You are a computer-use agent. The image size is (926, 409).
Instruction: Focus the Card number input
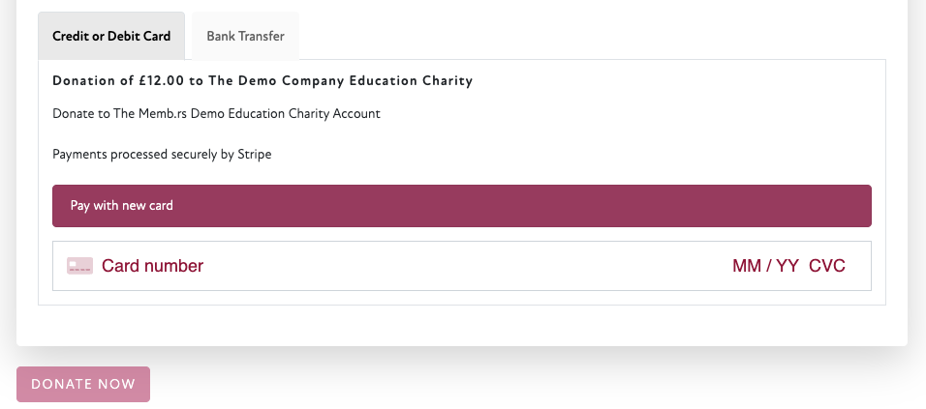152,266
